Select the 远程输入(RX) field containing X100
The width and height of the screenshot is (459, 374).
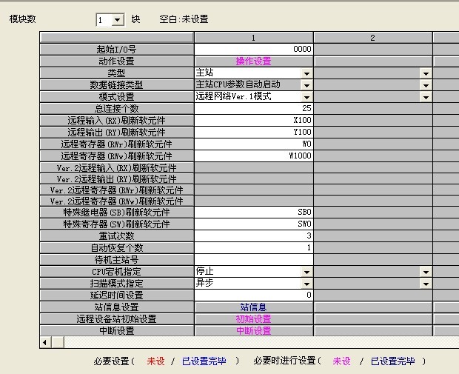click(254, 121)
